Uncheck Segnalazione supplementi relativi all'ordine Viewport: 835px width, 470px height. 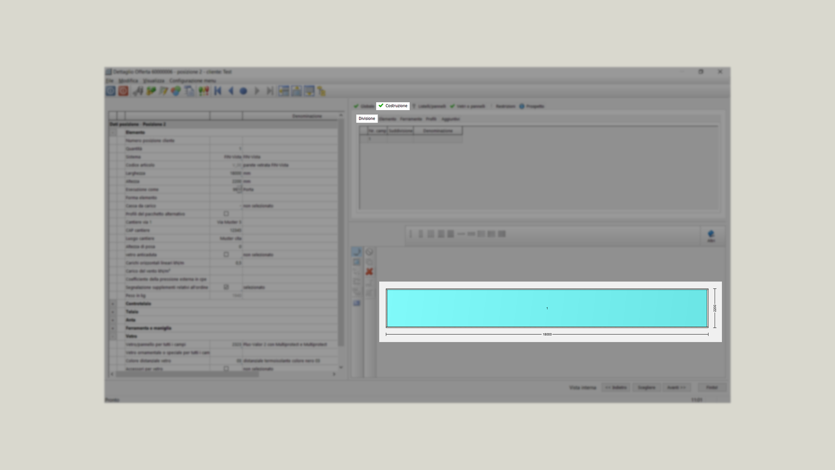pos(226,287)
